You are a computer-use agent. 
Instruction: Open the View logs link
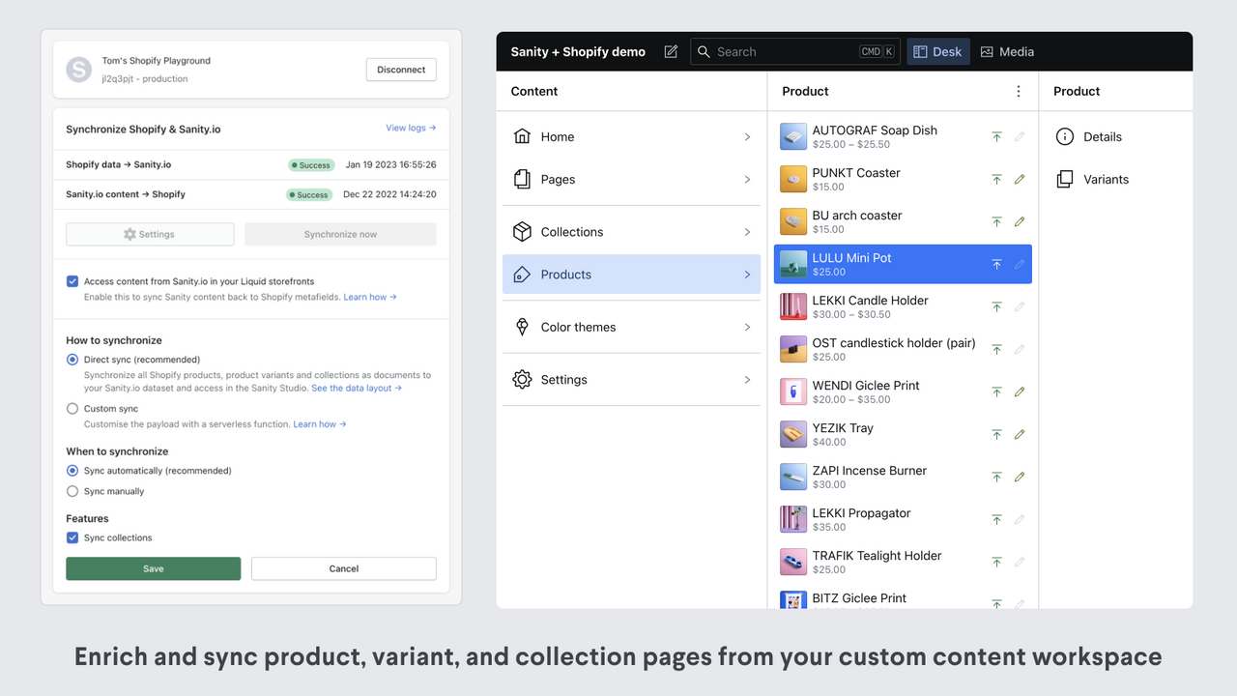tap(411, 128)
